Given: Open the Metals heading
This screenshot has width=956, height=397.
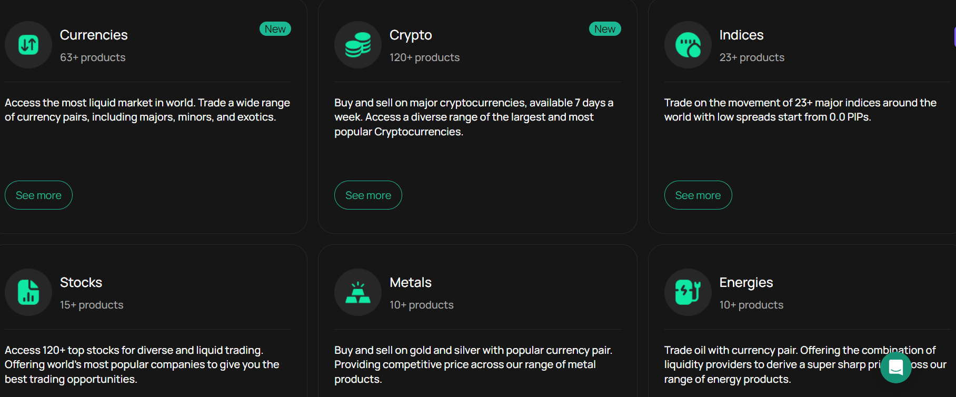Looking at the screenshot, I should point(411,282).
